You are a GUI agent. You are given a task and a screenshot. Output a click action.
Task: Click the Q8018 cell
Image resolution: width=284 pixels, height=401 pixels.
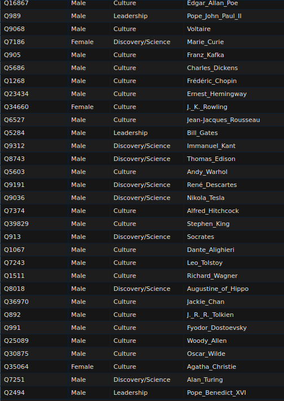click(34, 289)
